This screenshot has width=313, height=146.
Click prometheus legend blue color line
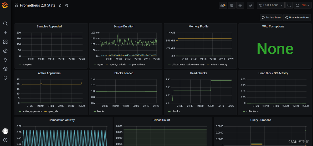coord(130,65)
